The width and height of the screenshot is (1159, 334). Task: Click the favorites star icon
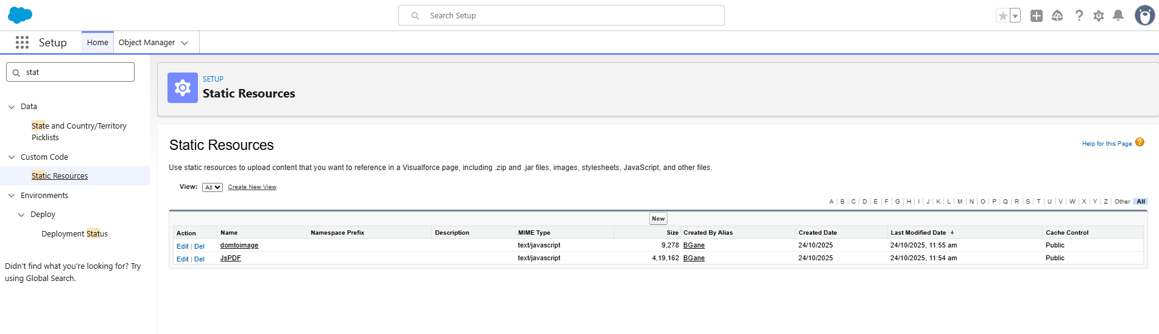click(1002, 16)
